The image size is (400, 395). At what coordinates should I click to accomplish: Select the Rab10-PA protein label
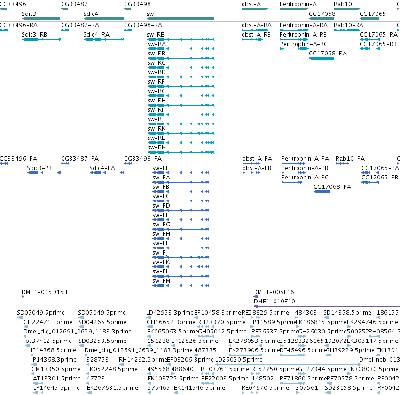350,159
